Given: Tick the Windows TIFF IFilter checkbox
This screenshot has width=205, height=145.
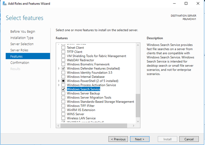Looking at the screenshot, I should point(63,106).
